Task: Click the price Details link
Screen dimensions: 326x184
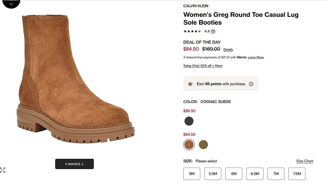Action: (228, 50)
